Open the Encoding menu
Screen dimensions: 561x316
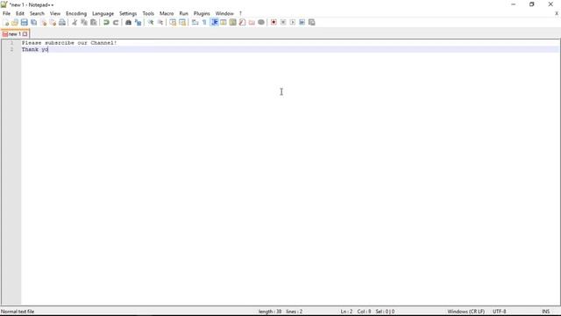point(76,13)
